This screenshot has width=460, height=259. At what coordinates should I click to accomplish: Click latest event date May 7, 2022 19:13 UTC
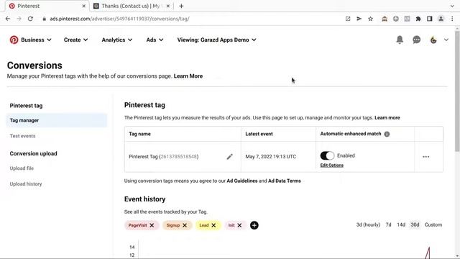(x=271, y=157)
